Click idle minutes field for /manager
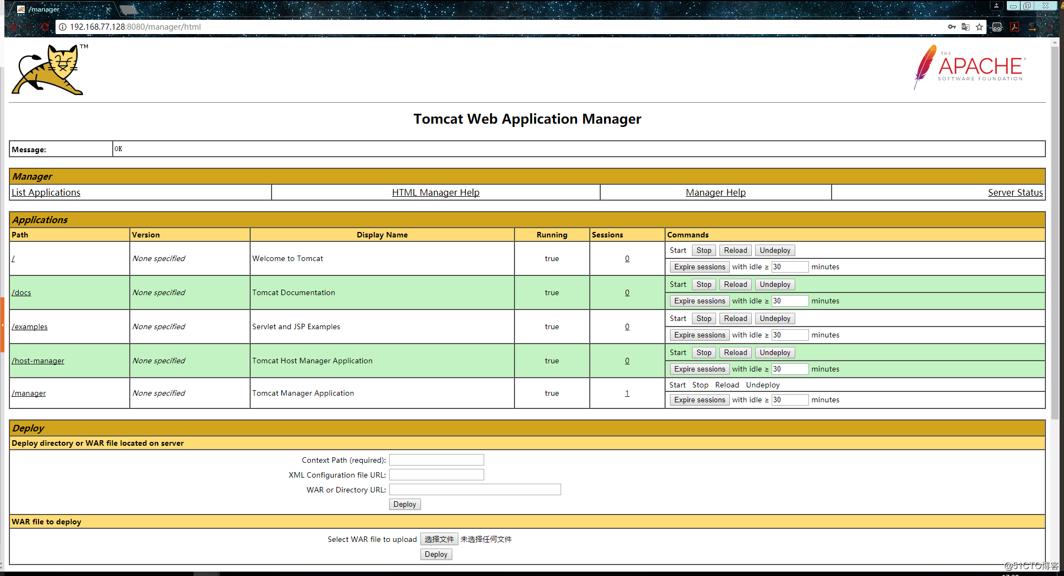This screenshot has width=1064, height=576. (x=790, y=400)
